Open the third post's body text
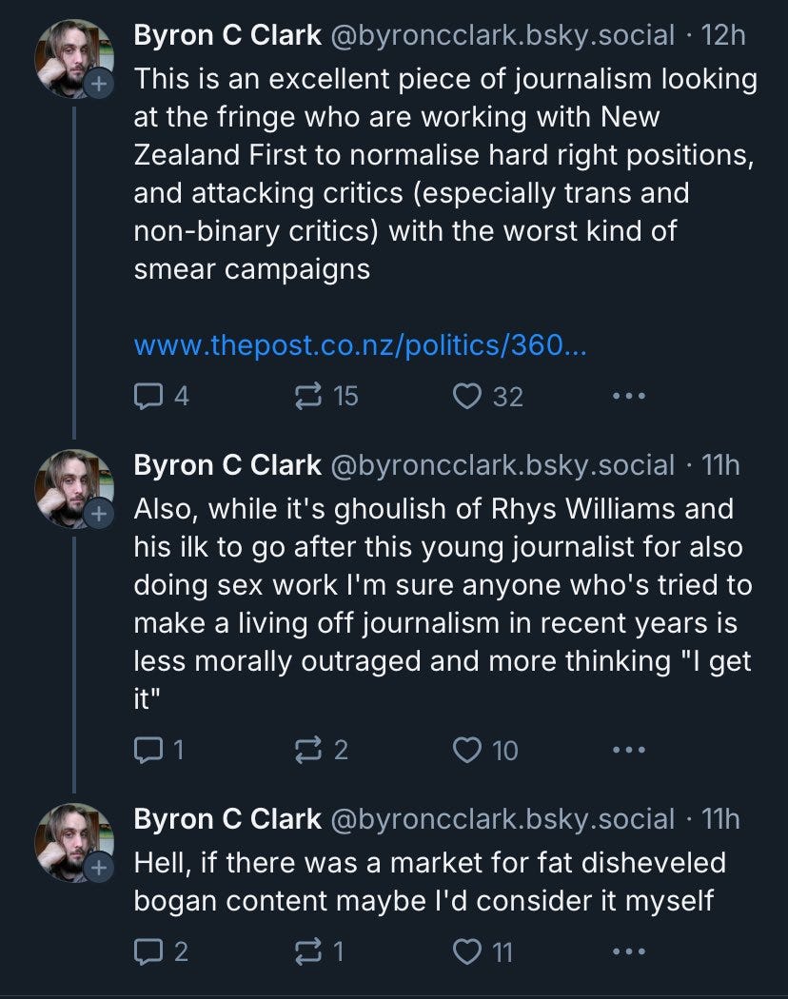The image size is (788, 999). (x=428, y=881)
